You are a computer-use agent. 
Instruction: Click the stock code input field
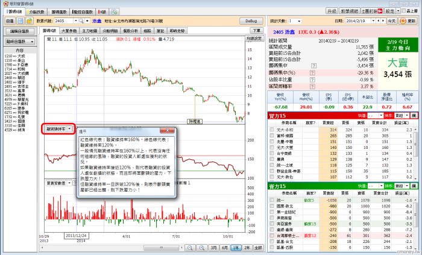[x=63, y=20]
